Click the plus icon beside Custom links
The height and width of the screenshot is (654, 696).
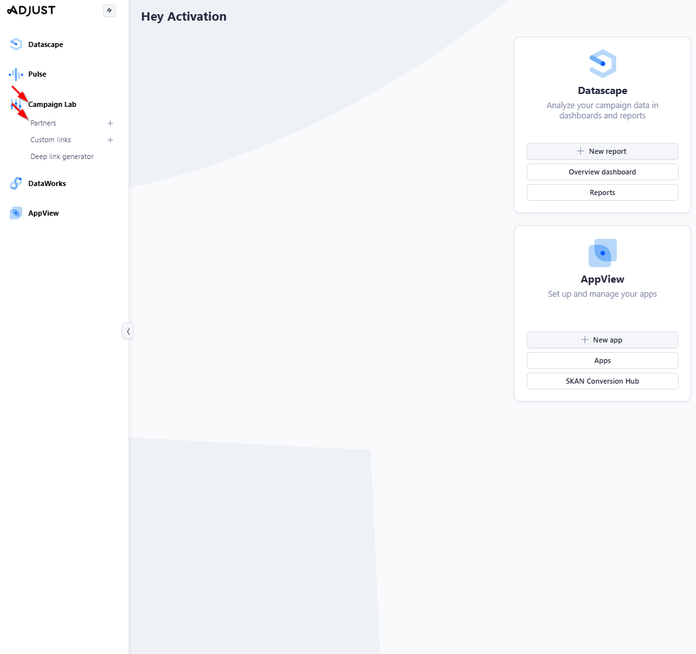pos(111,140)
